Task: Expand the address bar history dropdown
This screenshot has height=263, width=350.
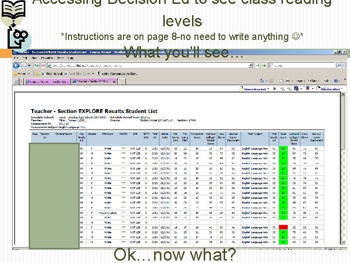Action: pos(251,66)
